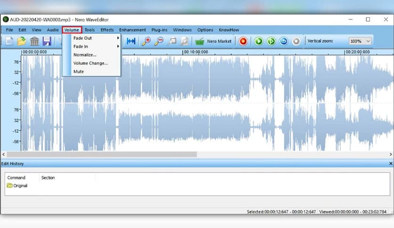Click inside the upper channel waveform
The width and height of the screenshot is (394, 228).
207,79
